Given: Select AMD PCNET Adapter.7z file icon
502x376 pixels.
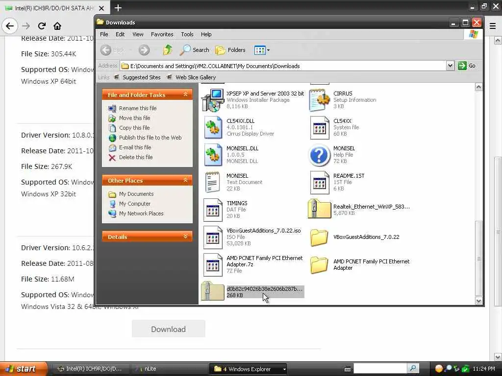Looking at the screenshot, I should tap(213, 265).
